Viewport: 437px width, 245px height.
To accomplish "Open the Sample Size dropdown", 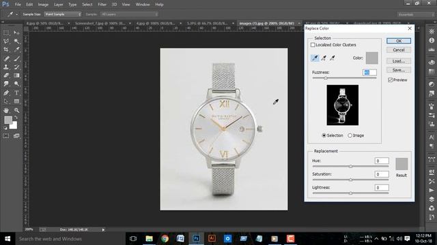I will pos(63,14).
